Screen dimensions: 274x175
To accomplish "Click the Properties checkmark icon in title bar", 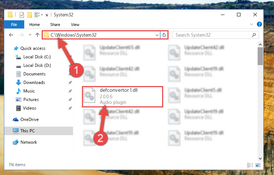I will tap(22, 15).
